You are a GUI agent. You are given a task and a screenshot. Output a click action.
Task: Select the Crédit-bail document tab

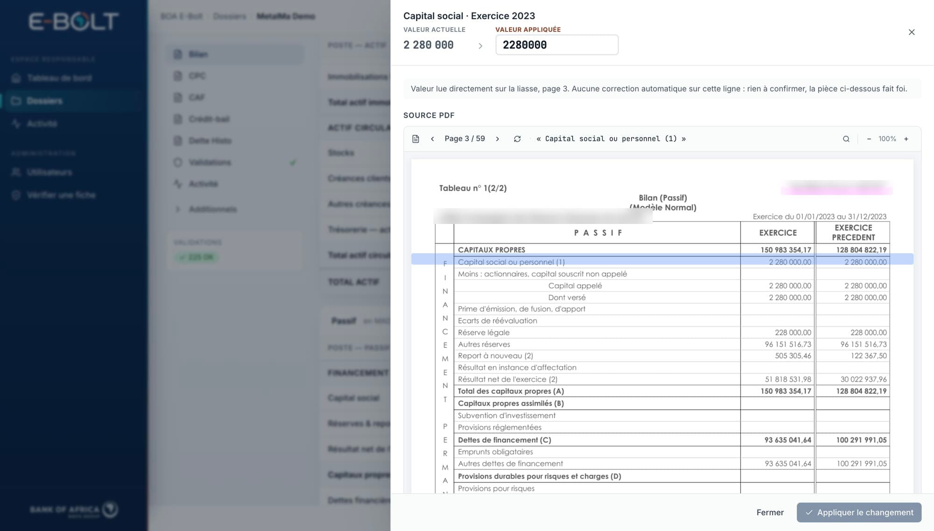[235, 119]
